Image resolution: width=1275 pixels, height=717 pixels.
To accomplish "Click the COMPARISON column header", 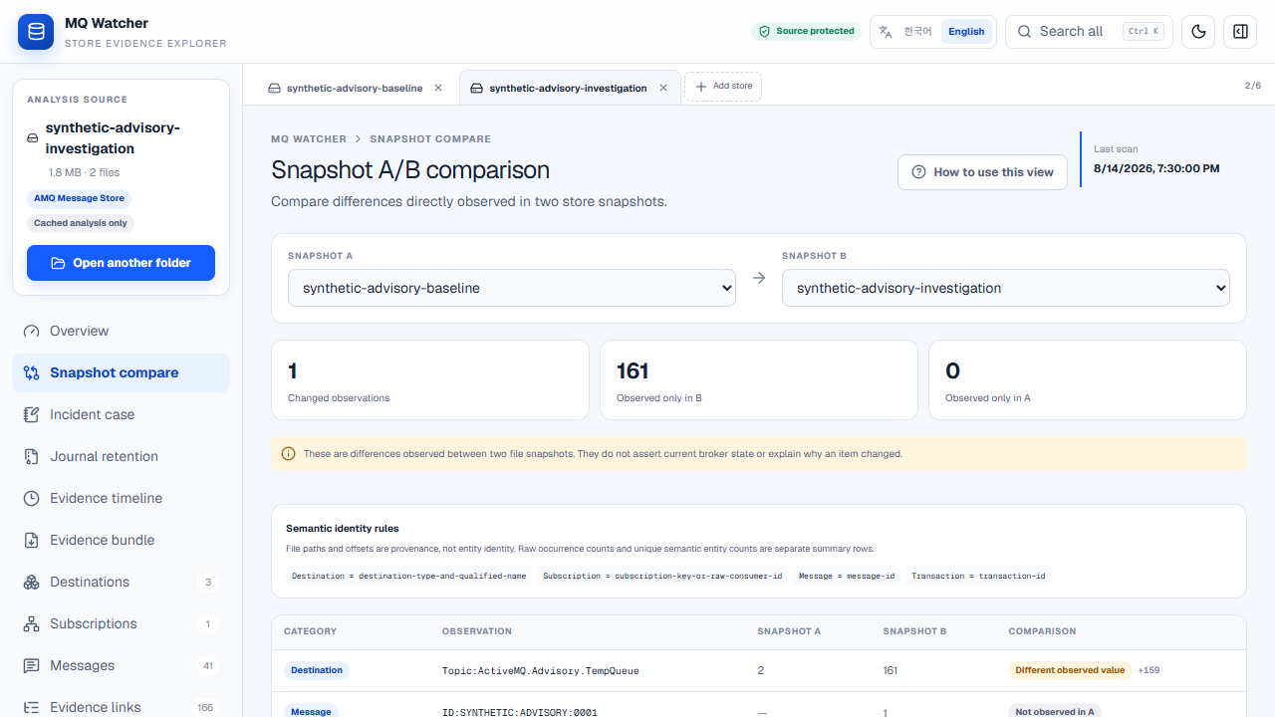I will (1042, 631).
